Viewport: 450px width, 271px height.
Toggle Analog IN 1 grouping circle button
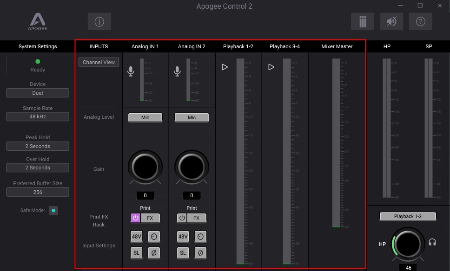[x=154, y=236]
